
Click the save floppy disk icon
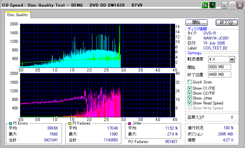(212, 5)
